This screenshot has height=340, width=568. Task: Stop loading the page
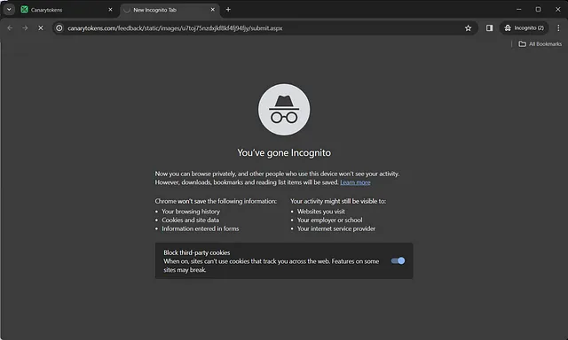41,28
